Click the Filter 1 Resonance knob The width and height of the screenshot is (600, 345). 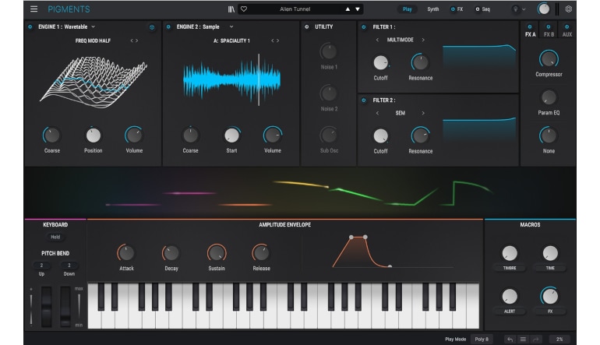(420, 63)
